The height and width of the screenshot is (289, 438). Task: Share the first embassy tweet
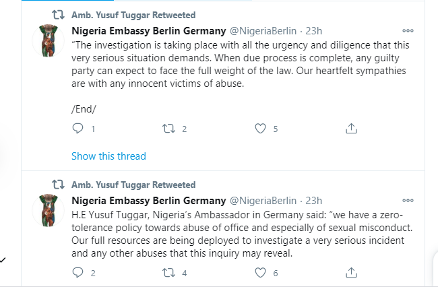[x=351, y=129]
